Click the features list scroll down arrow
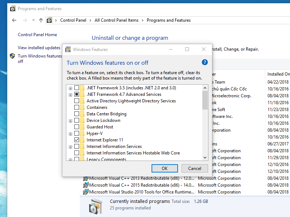 [x=205, y=158]
